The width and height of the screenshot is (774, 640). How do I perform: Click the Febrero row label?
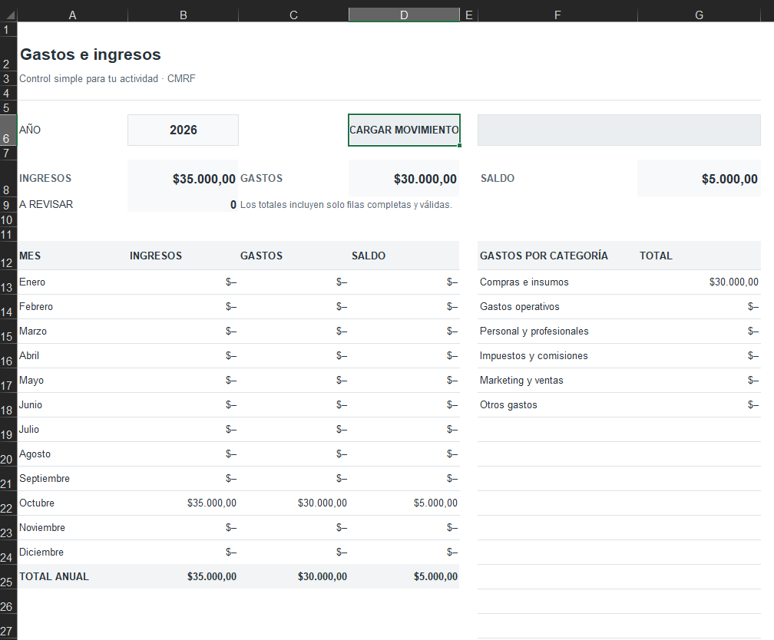(x=36, y=306)
